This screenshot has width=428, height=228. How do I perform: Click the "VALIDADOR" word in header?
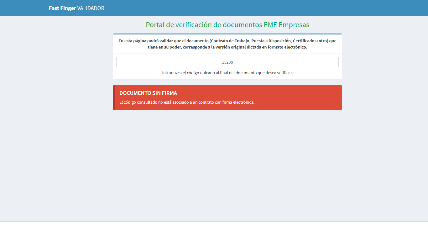[x=91, y=8]
